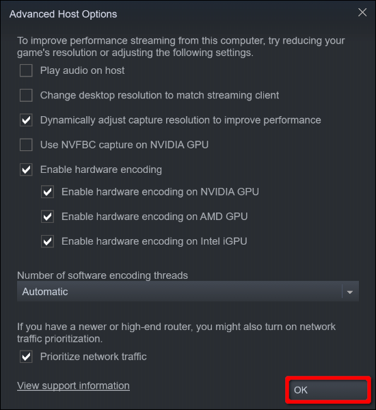The width and height of the screenshot is (376, 410).
Task: Click the 'Use NVFBC capture on NVIDIA GPU' label
Action: coord(124,145)
